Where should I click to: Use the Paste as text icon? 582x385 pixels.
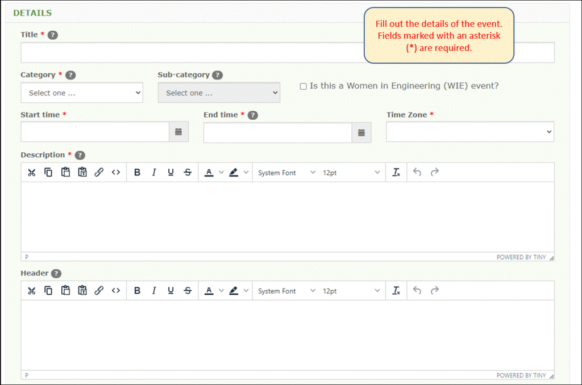[82, 171]
